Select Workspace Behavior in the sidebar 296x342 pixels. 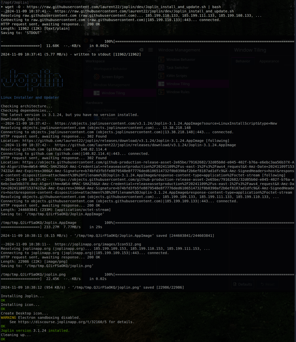coord(110,68)
